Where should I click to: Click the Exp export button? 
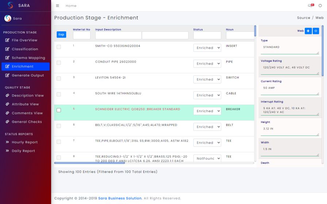click(x=61, y=35)
